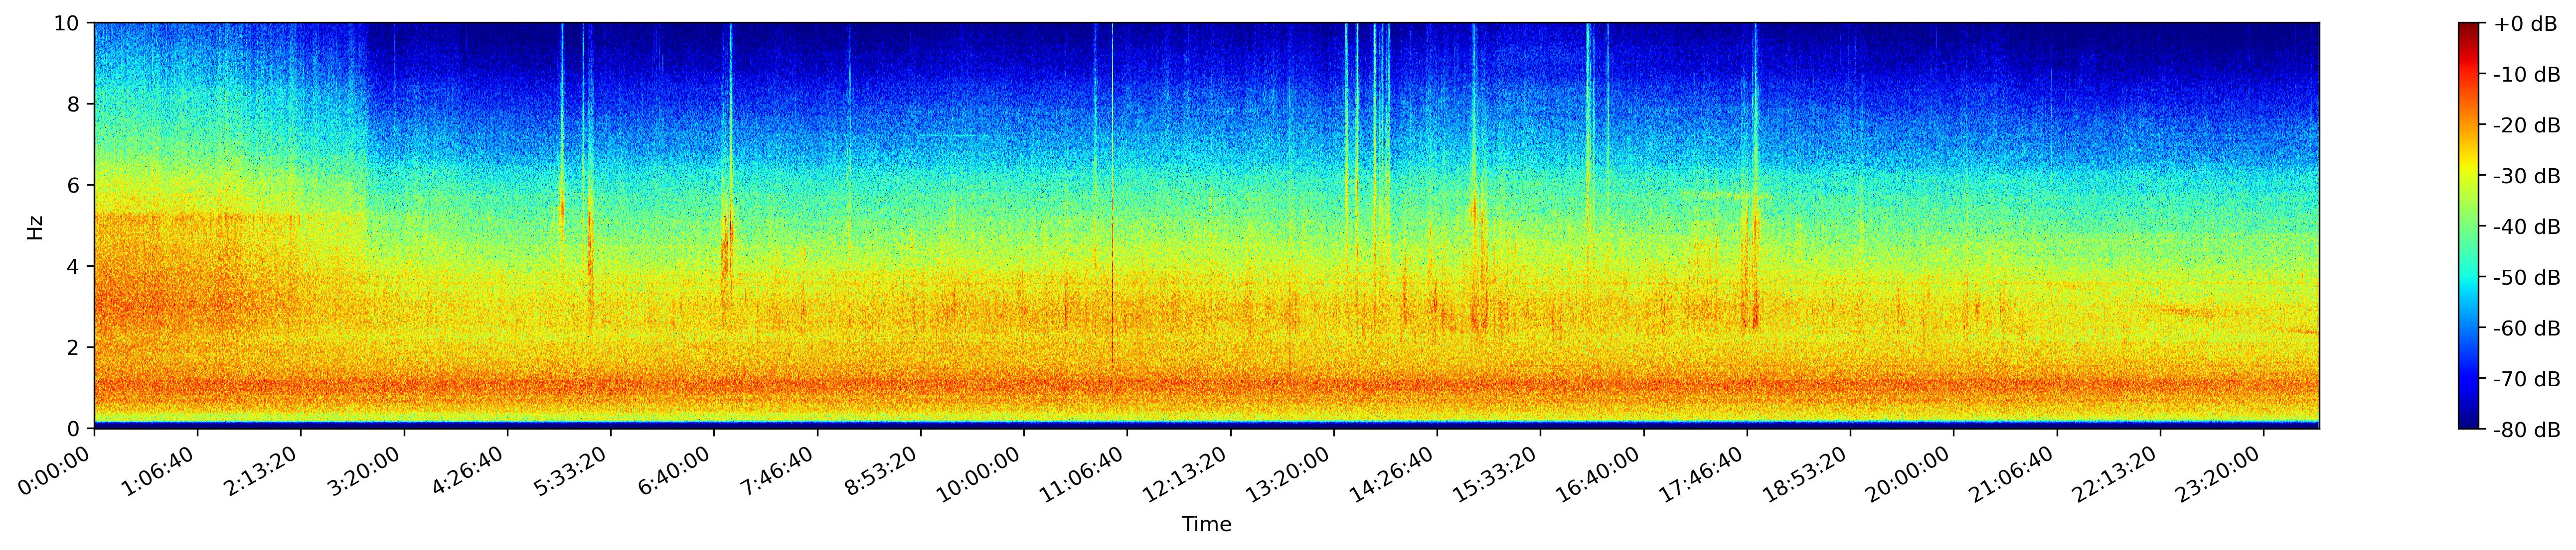Click the 'Time' x-axis title

[1206, 524]
